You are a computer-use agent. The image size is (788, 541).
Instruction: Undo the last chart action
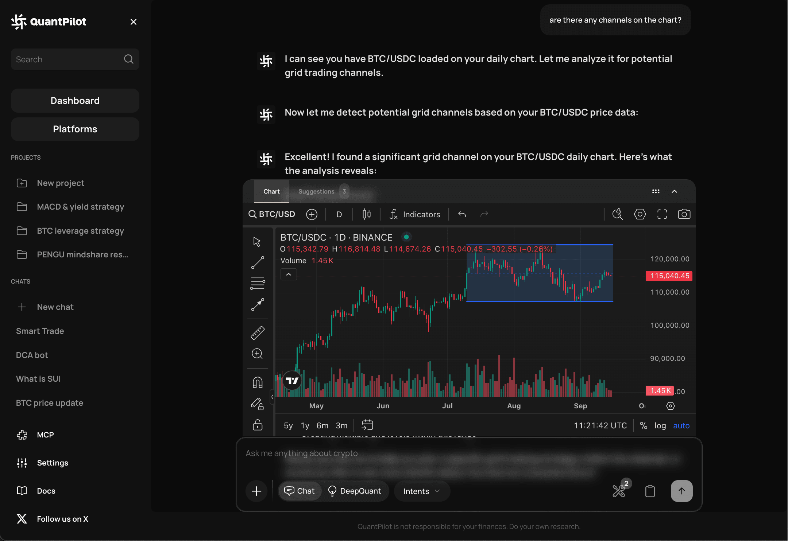462,214
